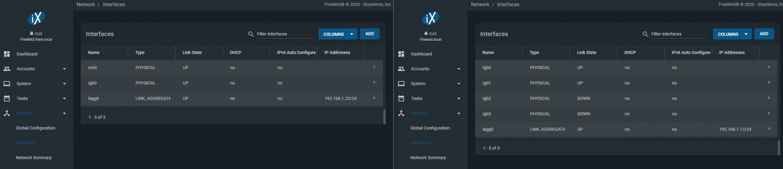
Task: Click Tasks calendar icon in Freenas.local sidebar
Action: click(401, 99)
